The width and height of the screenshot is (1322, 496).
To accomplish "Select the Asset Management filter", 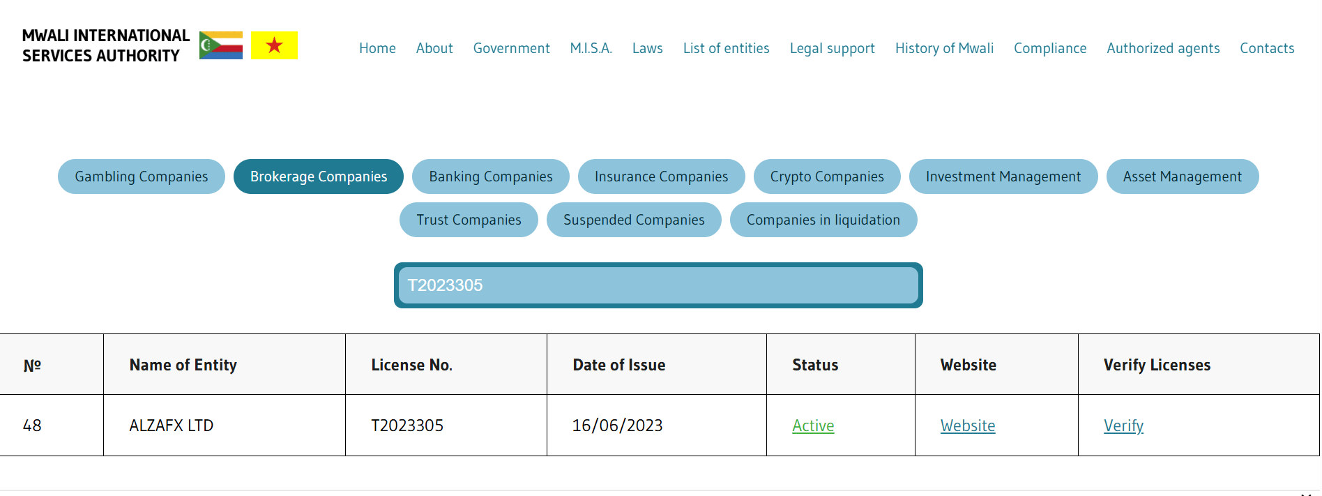I will [1183, 176].
